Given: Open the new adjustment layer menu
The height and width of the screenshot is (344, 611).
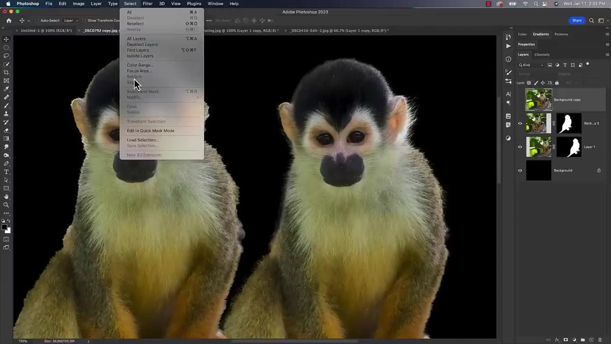Looking at the screenshot, I should [574, 339].
